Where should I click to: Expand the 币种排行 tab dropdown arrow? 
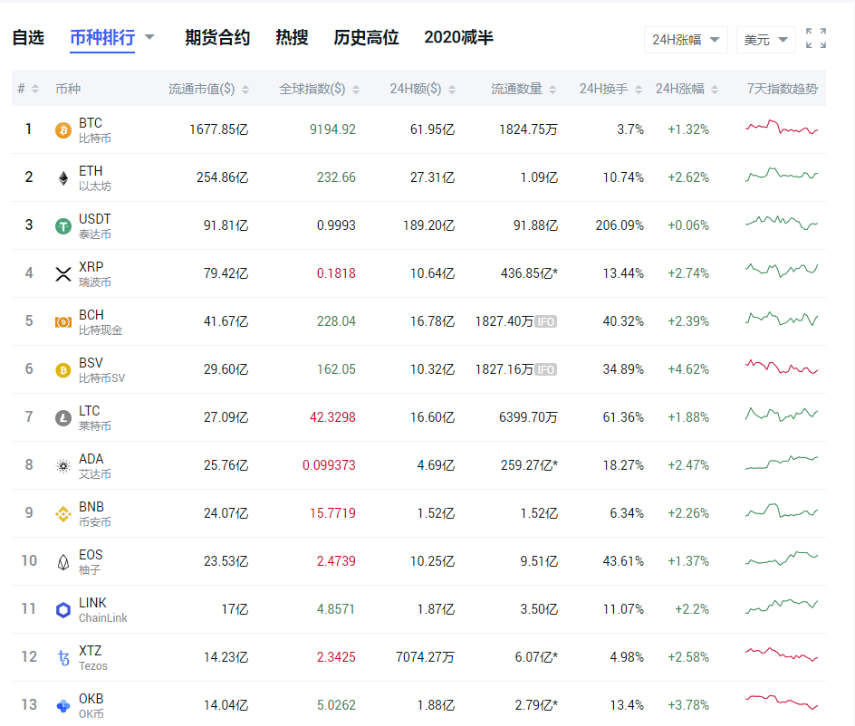tap(149, 38)
